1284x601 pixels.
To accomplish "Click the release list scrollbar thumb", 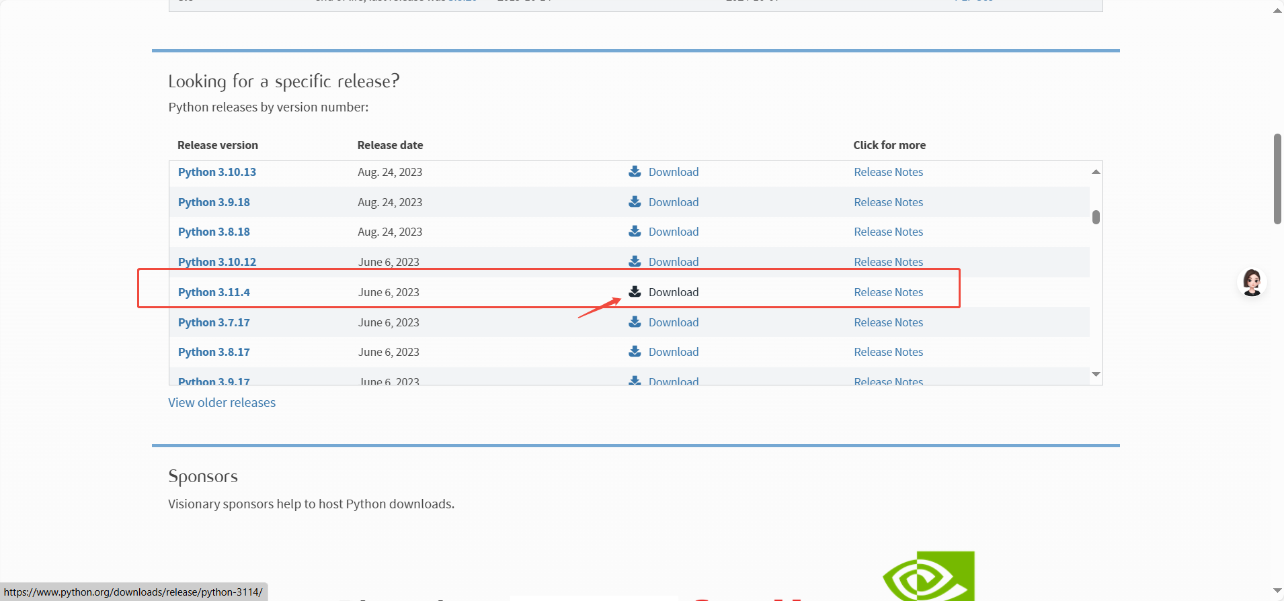I will [1096, 217].
